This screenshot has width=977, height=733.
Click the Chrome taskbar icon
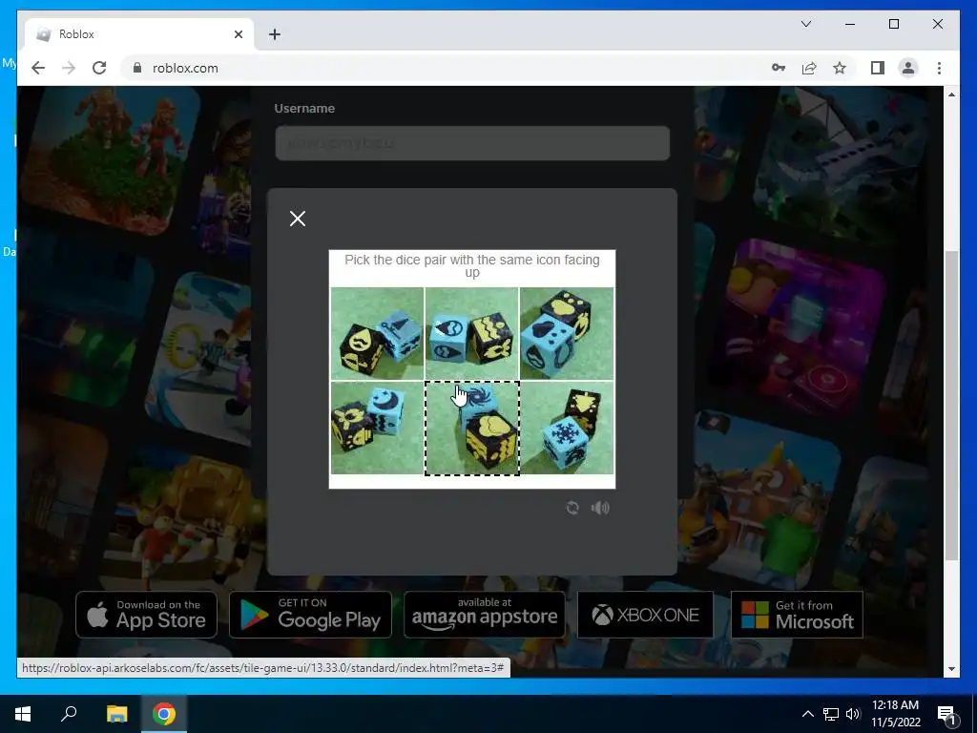164,714
